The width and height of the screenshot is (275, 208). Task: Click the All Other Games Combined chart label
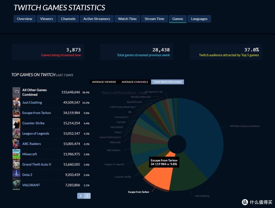click(244, 126)
